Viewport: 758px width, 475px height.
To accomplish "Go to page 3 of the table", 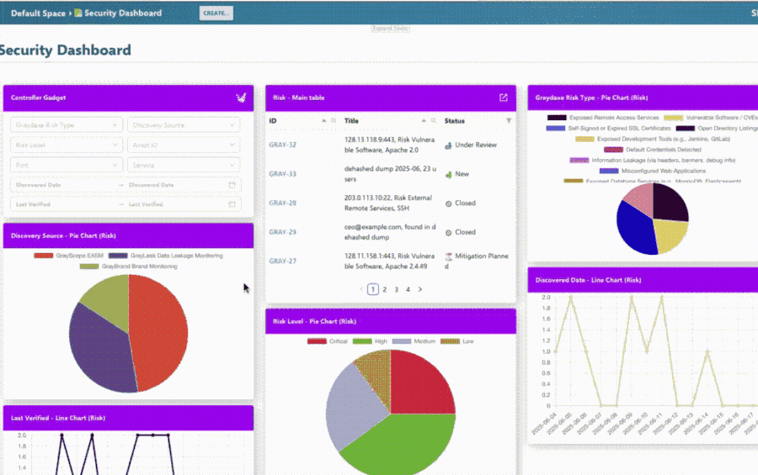I will click(x=397, y=290).
